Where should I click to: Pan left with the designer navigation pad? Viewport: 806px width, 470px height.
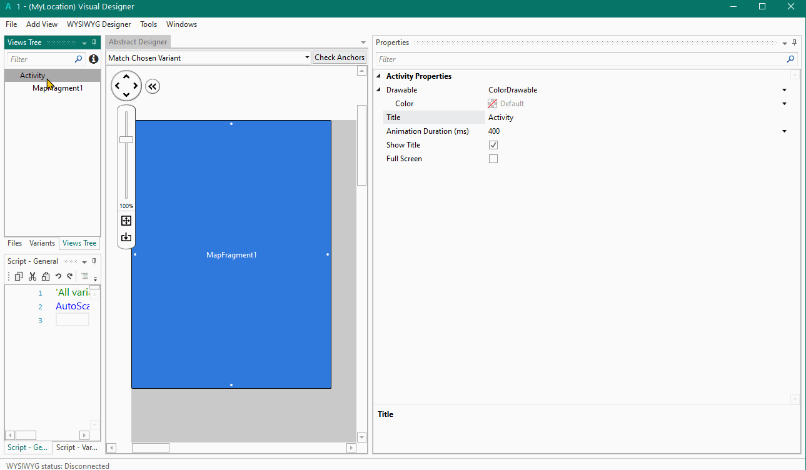[x=117, y=86]
